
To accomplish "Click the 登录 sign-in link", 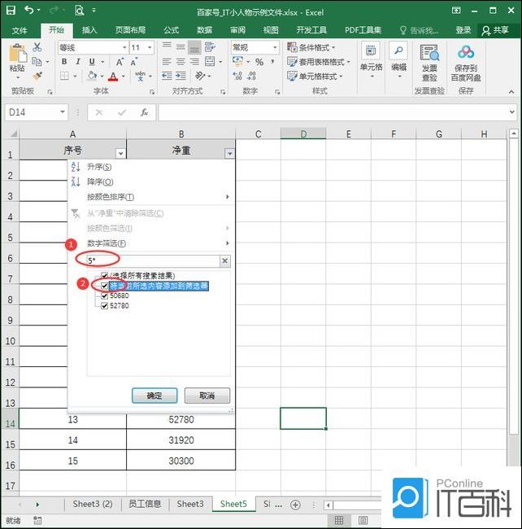I will [x=463, y=30].
